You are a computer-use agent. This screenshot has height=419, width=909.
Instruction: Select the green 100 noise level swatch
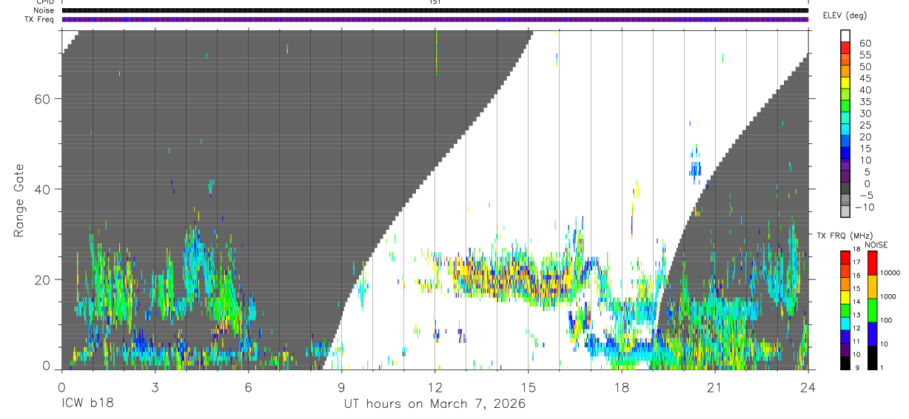pyautogui.click(x=872, y=310)
